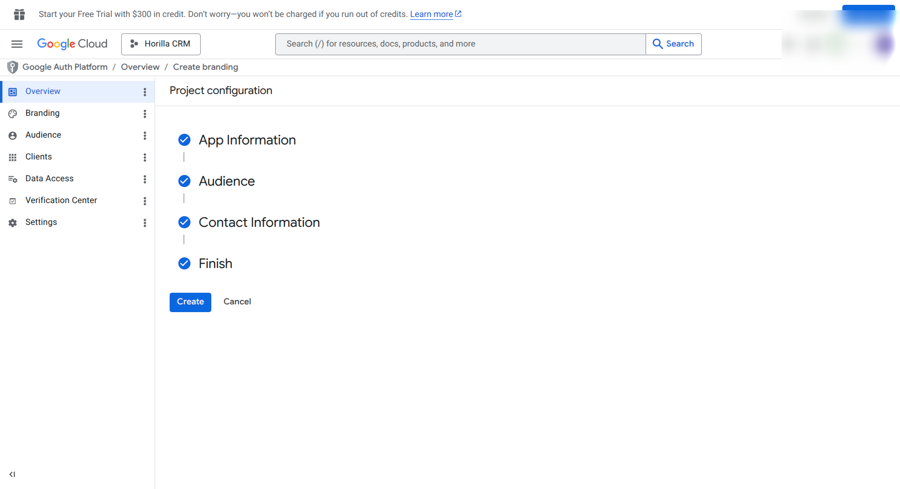Image resolution: width=900 pixels, height=489 pixels.
Task: Click the Google Auth Platform shield icon
Action: coord(13,67)
